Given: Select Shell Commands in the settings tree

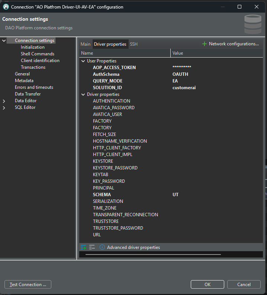Looking at the screenshot, I should pyautogui.click(x=37, y=54).
